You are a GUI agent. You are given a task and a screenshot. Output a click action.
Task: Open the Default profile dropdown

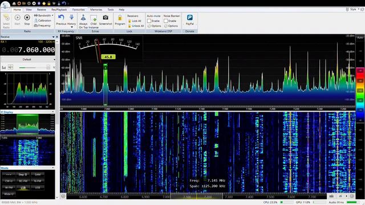click(x=28, y=59)
